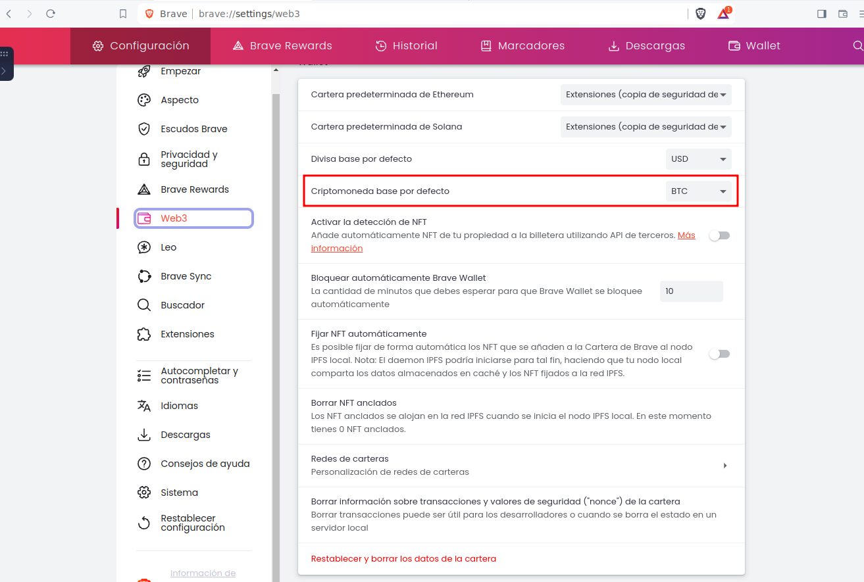Click the browser back arrow
864x582 pixels.
click(x=9, y=13)
